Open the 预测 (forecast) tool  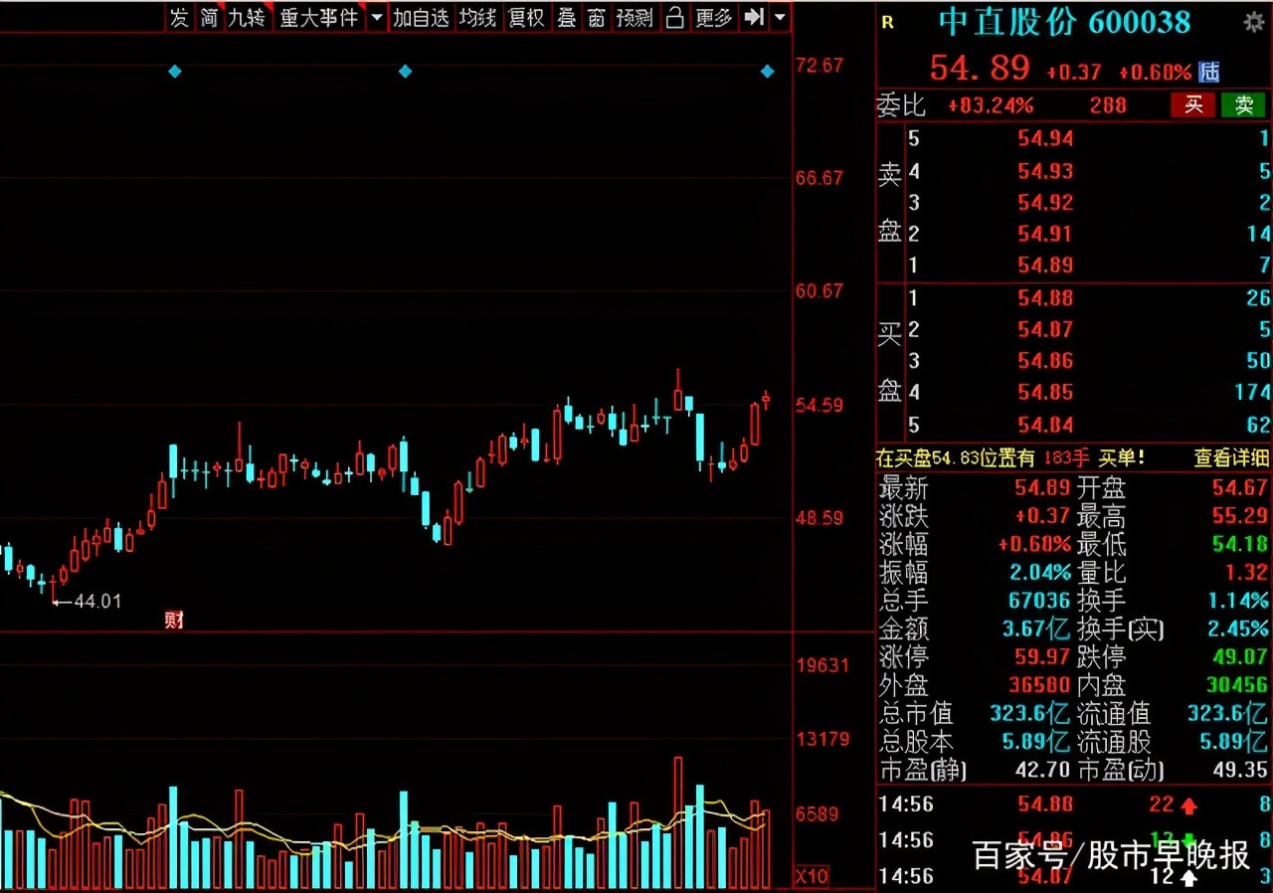(x=634, y=17)
